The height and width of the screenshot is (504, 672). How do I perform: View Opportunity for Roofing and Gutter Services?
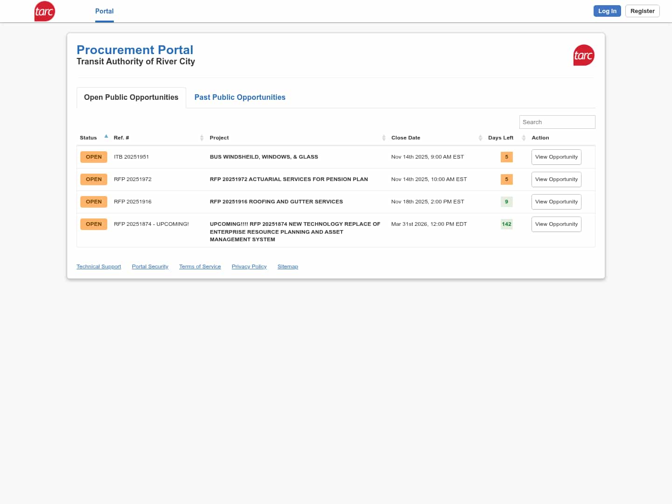click(x=556, y=202)
